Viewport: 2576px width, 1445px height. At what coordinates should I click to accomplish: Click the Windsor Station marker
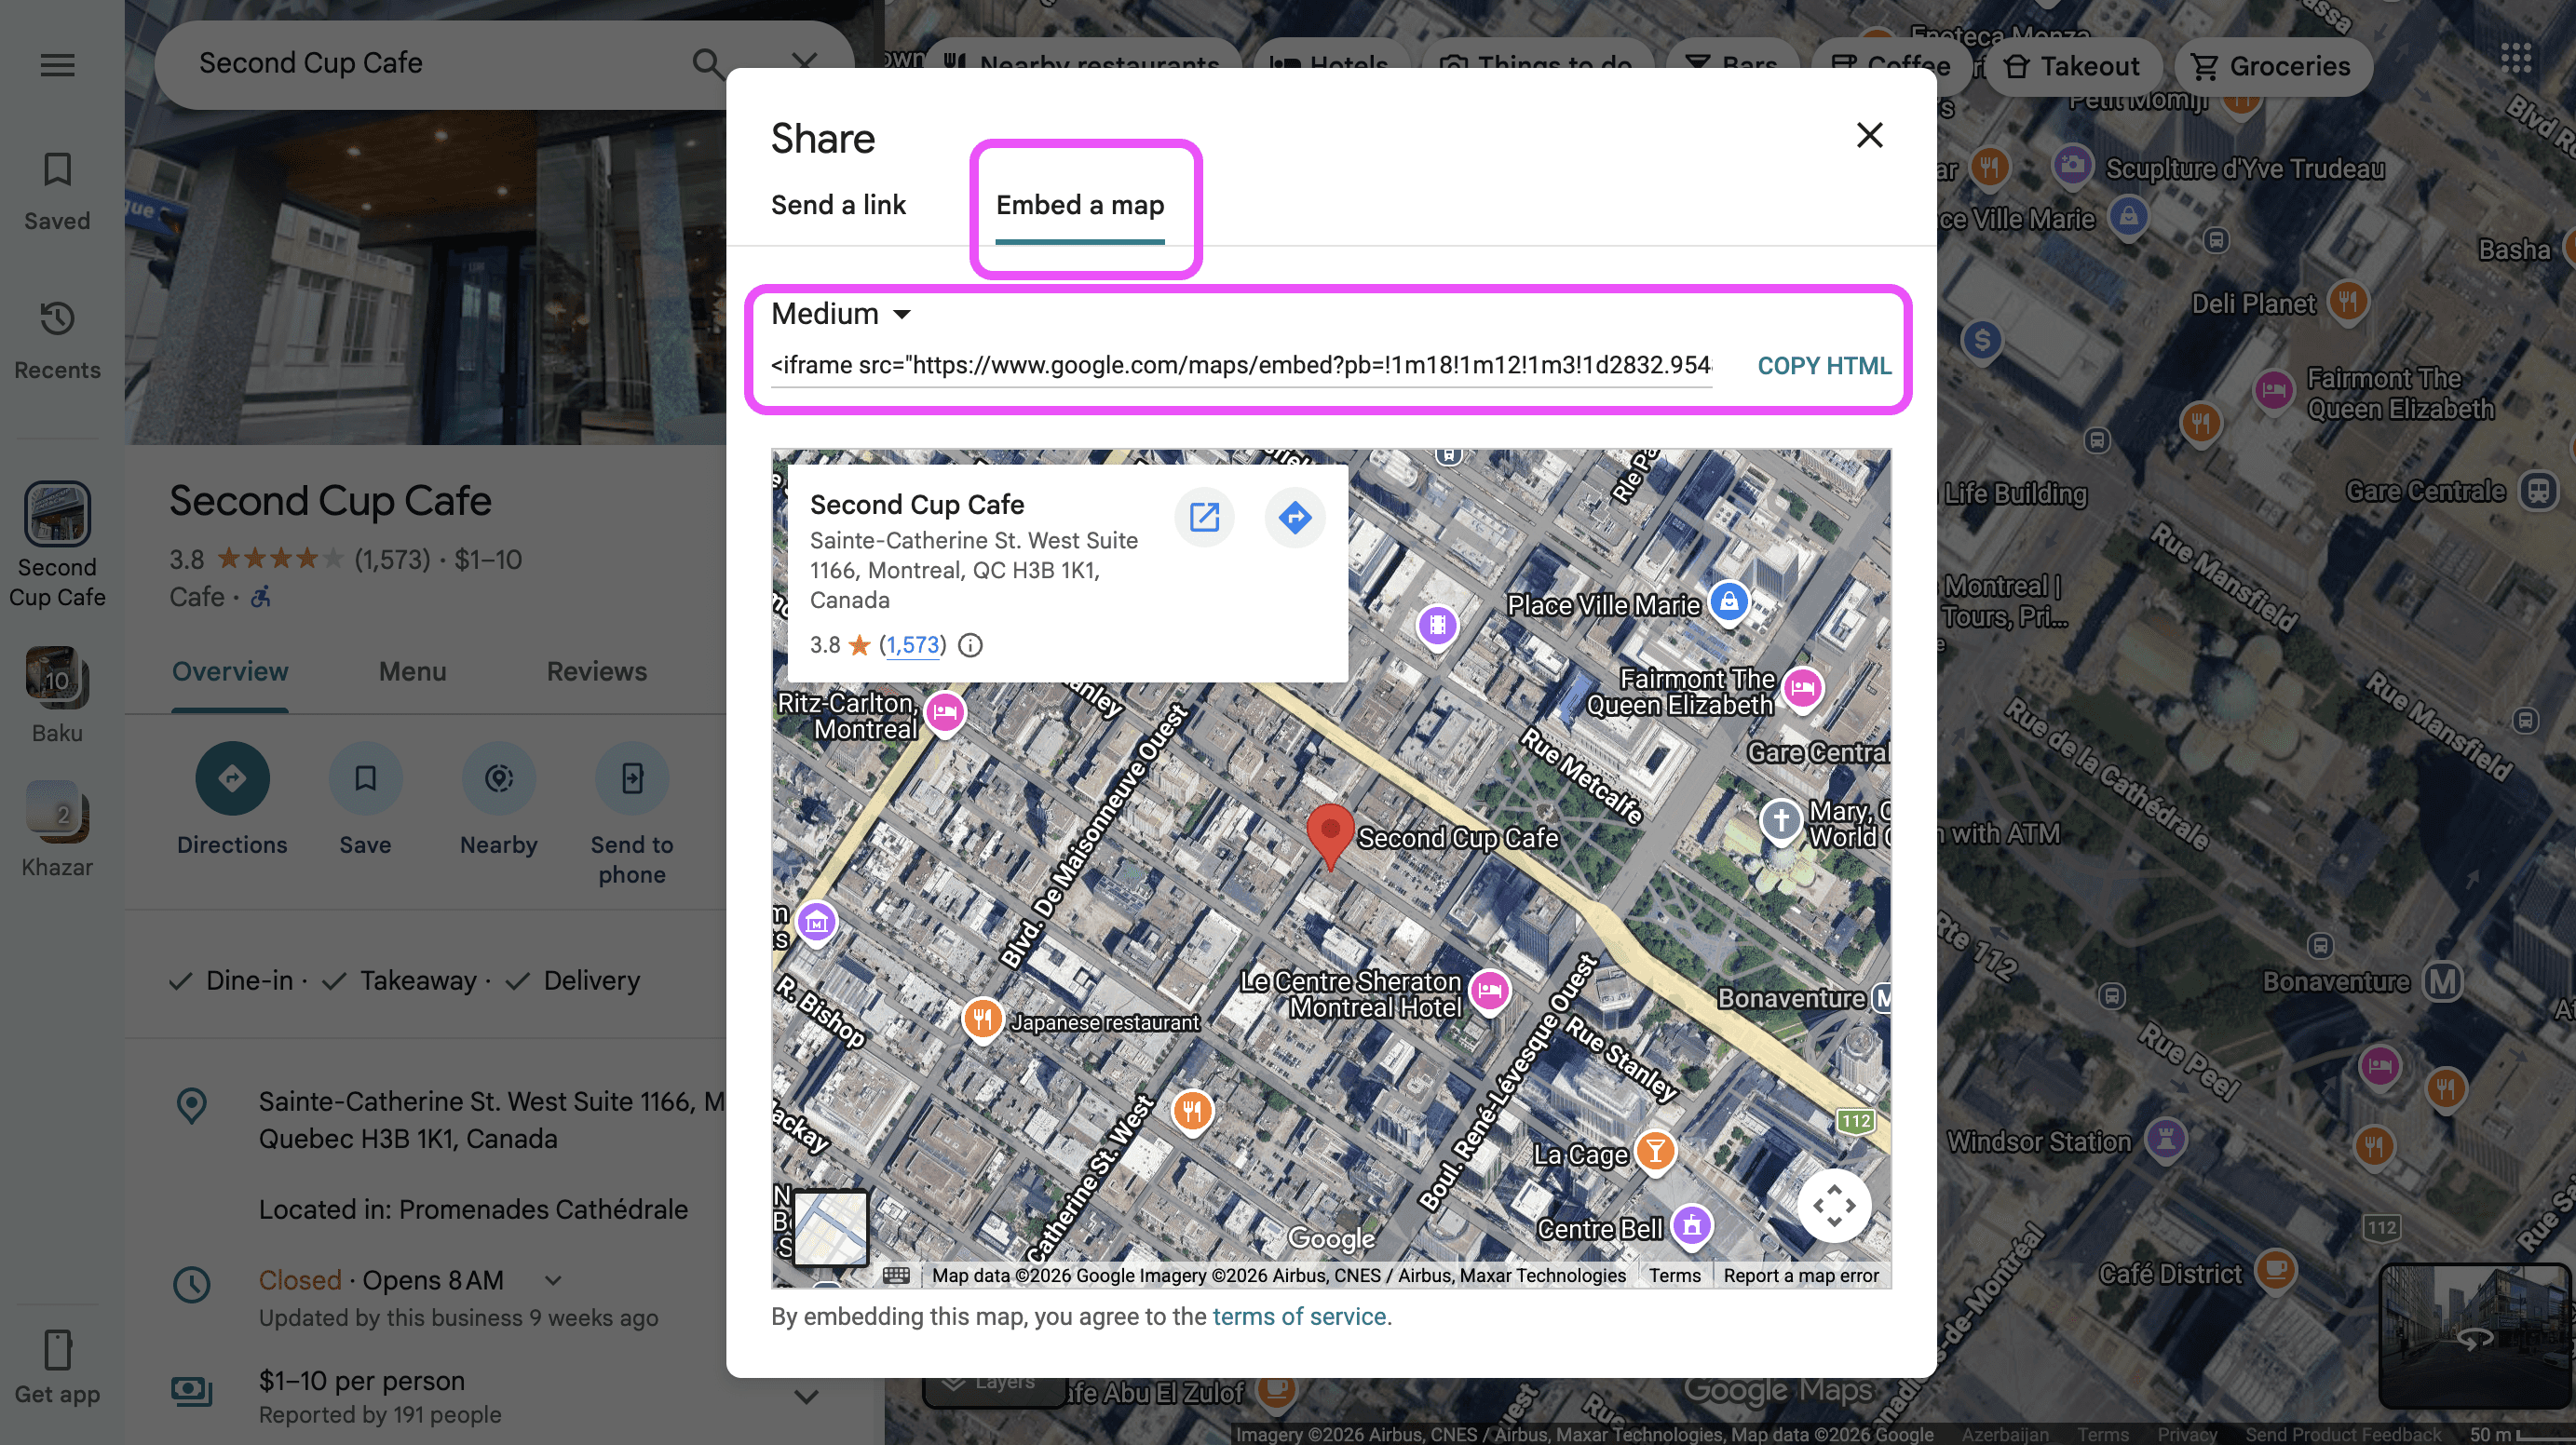(2166, 1138)
